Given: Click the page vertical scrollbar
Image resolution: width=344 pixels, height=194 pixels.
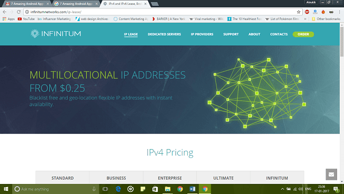Looking at the screenshot, I should 342,42.
